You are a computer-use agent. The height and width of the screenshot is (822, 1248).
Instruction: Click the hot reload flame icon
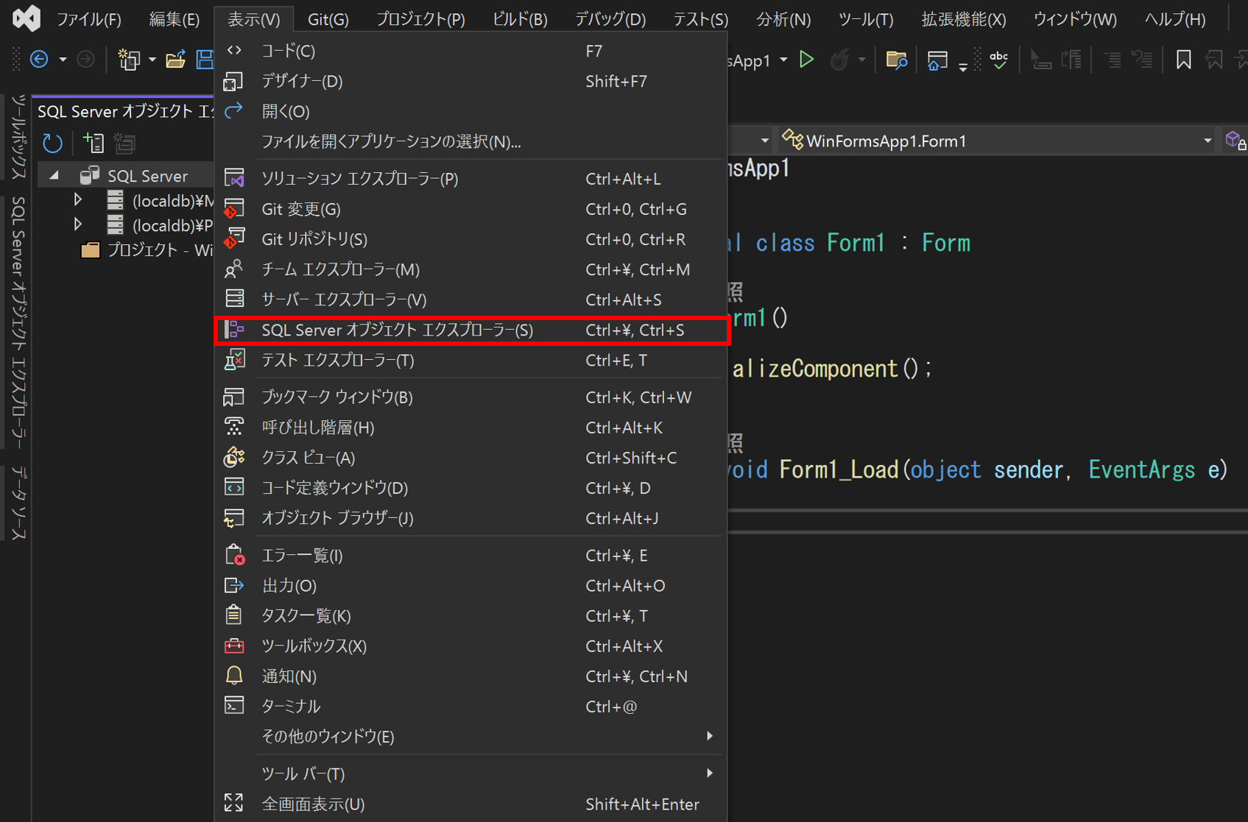tap(839, 60)
